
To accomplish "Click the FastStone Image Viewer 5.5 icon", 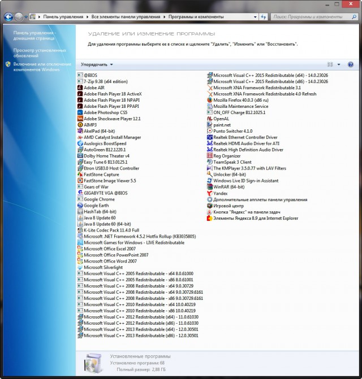I will coord(80,181).
